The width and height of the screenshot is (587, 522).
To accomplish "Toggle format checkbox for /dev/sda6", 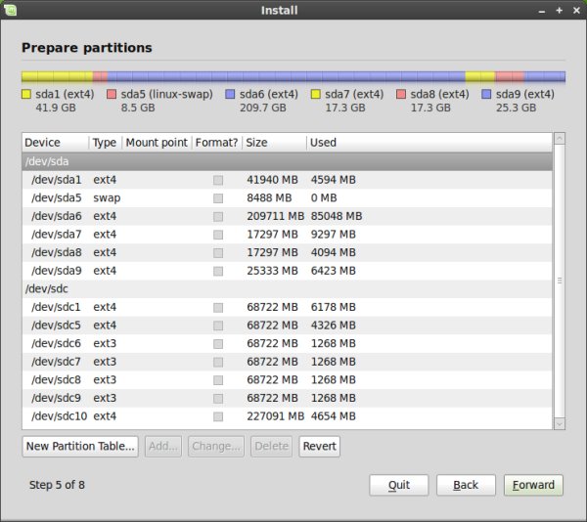I will [x=218, y=216].
